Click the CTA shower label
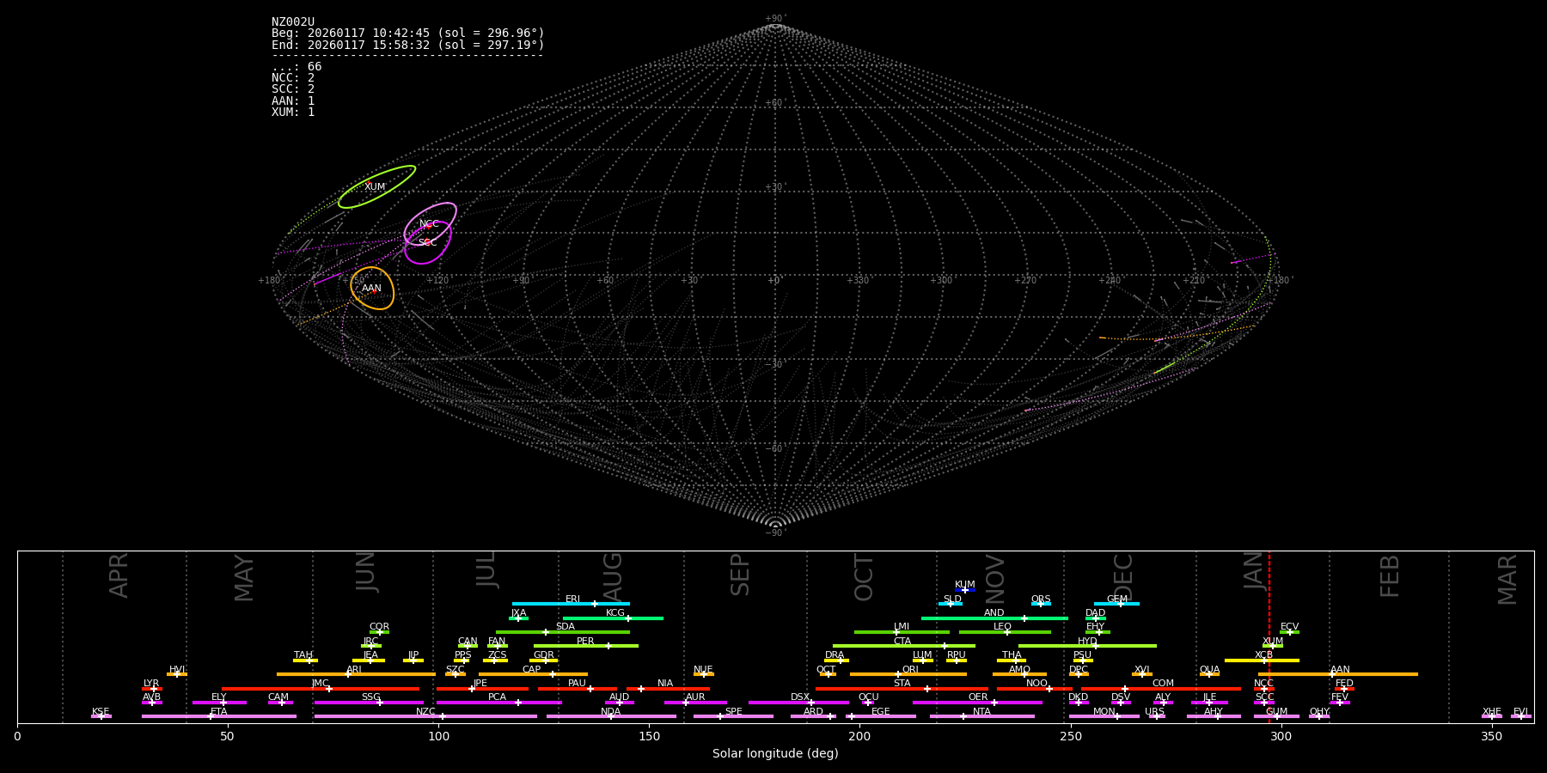 [902, 642]
